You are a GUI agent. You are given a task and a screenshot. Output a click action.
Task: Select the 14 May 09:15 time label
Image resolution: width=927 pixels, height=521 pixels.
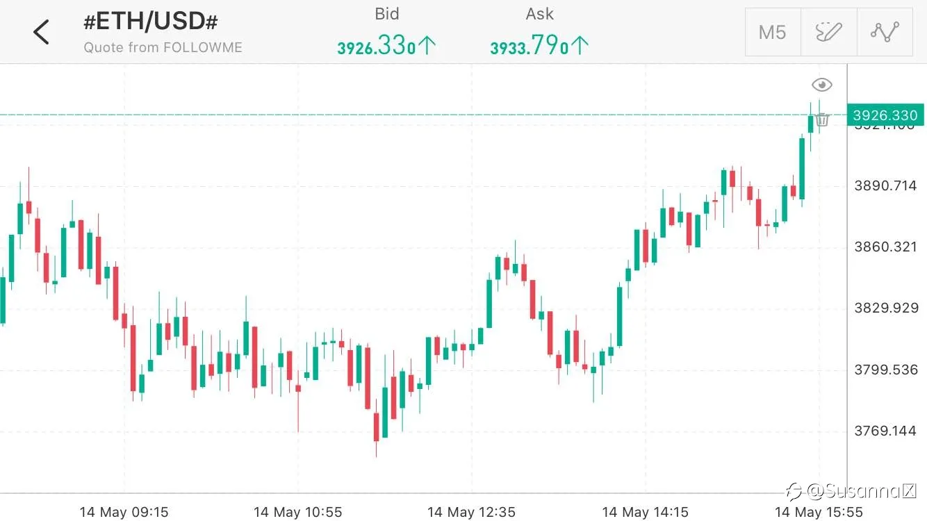point(124,512)
